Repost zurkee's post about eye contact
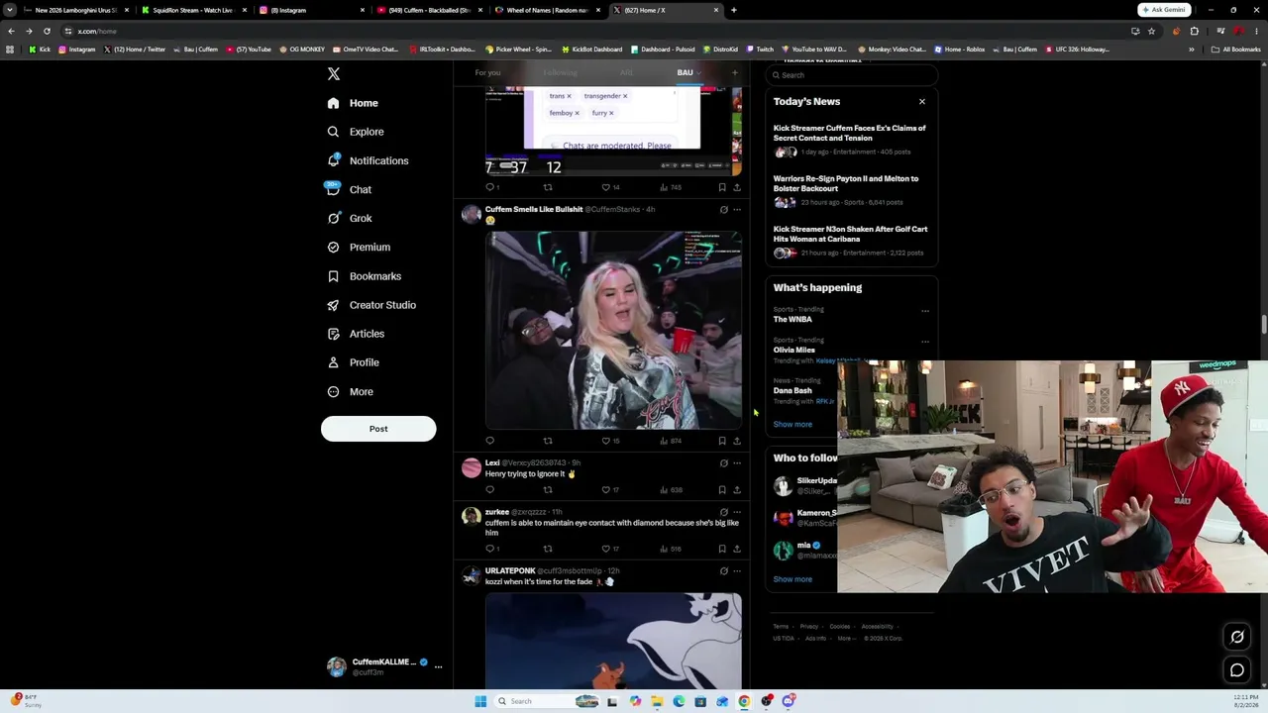Viewport: 1268px width, 713px height. 548,549
